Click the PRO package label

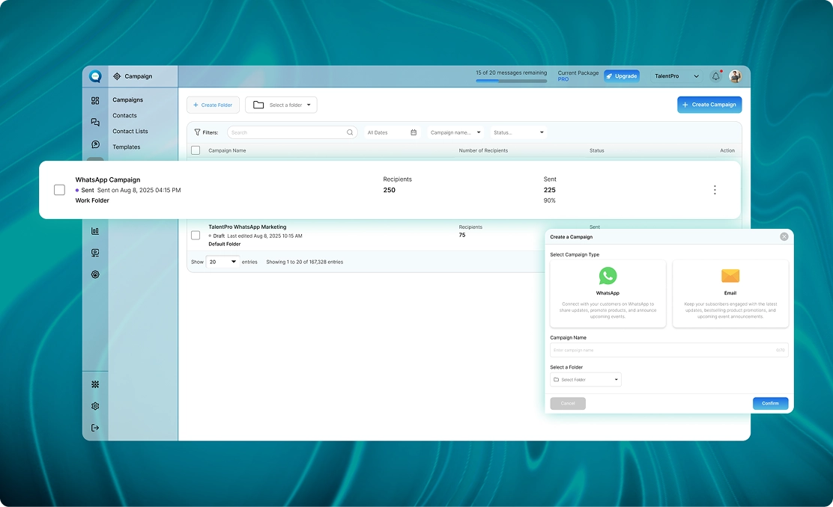pyautogui.click(x=563, y=79)
